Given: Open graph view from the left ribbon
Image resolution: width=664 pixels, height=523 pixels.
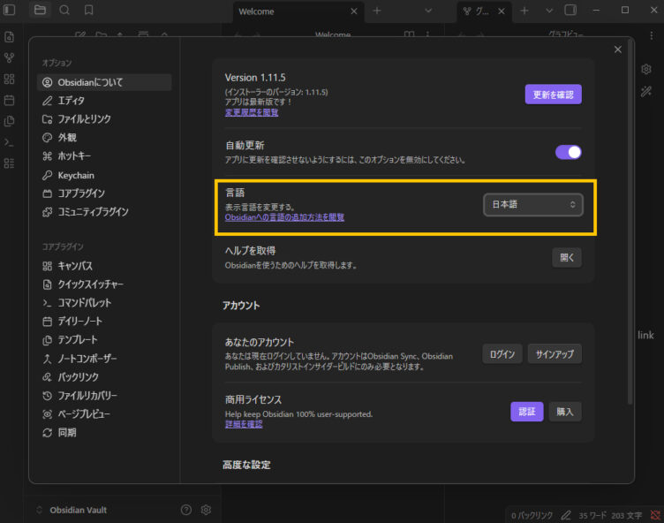Looking at the screenshot, I should [10, 57].
